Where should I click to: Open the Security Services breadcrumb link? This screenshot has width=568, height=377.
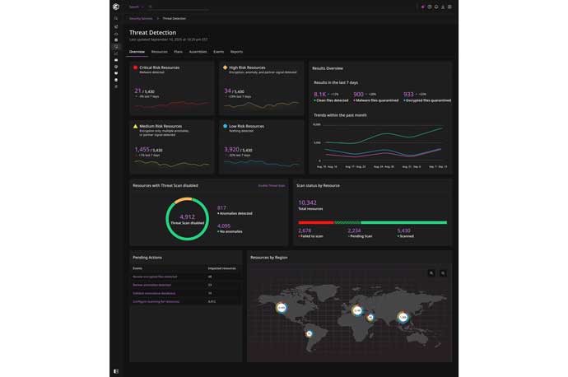point(141,18)
